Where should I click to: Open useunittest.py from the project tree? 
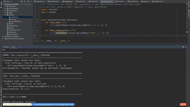(16, 21)
